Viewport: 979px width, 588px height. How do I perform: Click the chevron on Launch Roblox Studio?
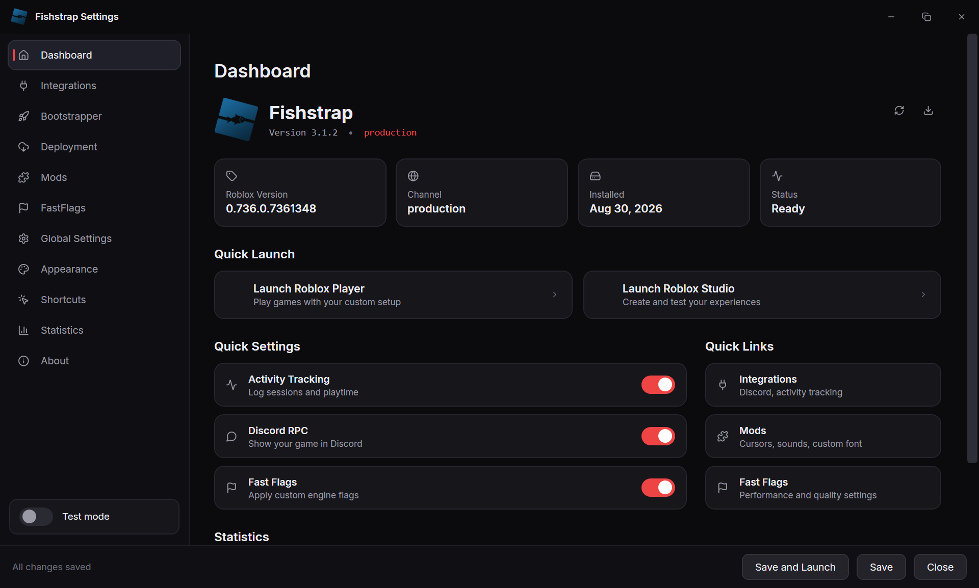[923, 295]
